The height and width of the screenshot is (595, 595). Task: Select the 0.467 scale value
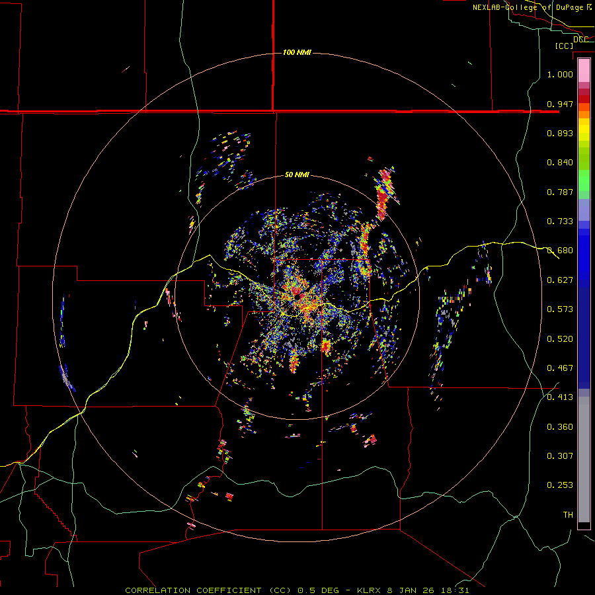point(560,368)
